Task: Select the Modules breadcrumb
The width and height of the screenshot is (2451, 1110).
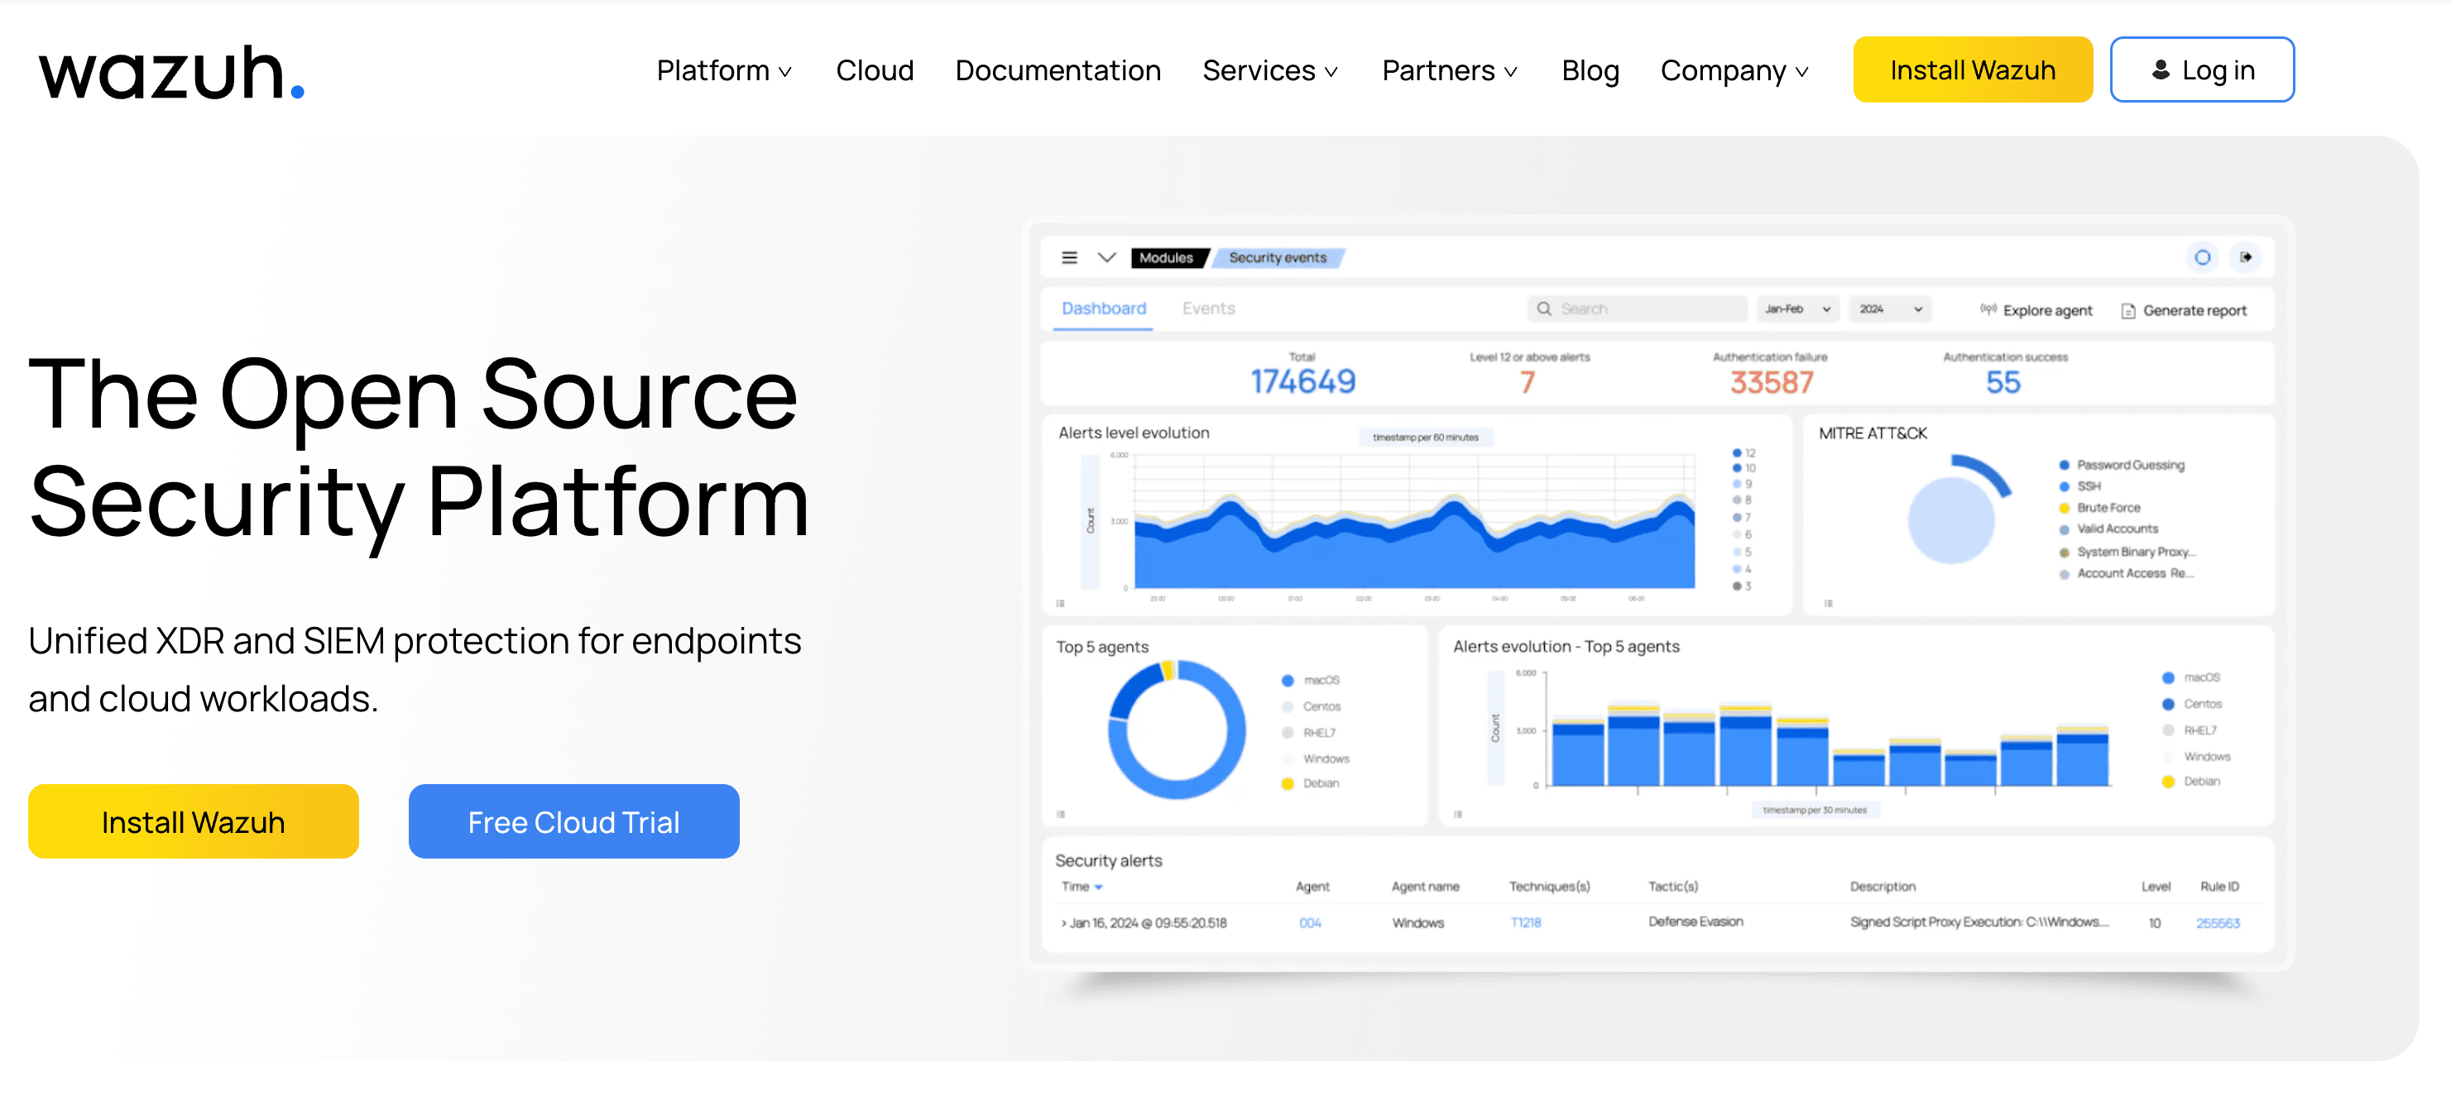Action: [x=1167, y=258]
